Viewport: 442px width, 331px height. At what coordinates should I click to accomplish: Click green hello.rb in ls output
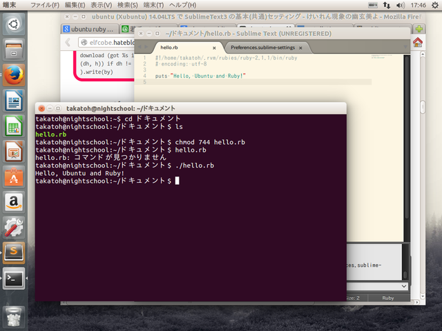51,134
